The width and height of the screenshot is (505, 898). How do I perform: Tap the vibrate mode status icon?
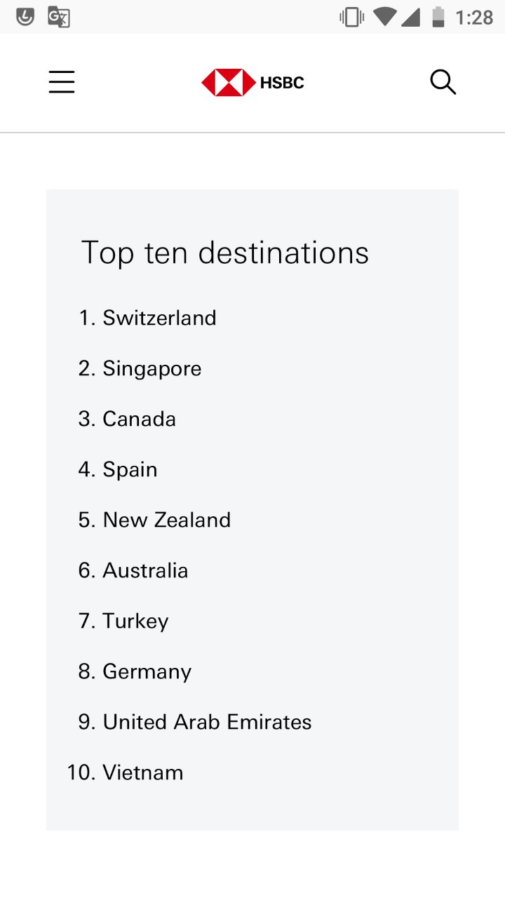[x=351, y=17]
